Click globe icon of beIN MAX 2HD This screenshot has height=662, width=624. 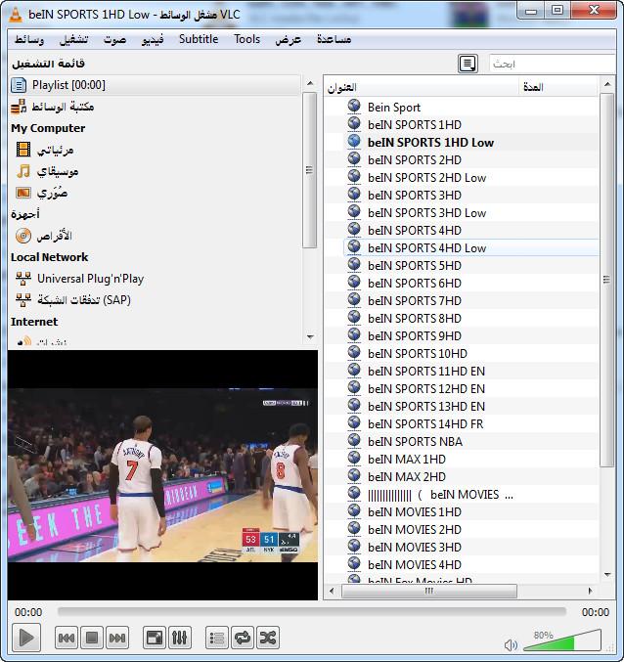tap(354, 476)
